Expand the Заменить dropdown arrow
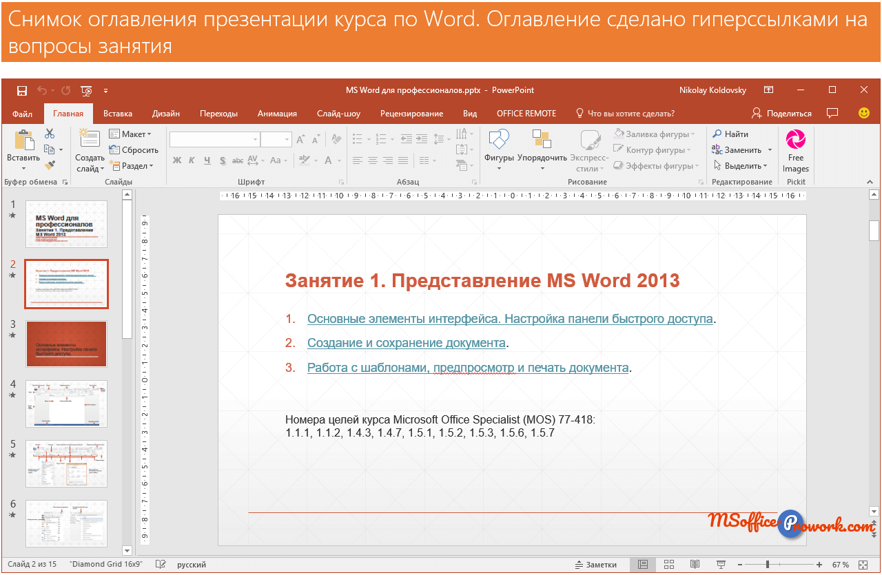 (x=770, y=149)
